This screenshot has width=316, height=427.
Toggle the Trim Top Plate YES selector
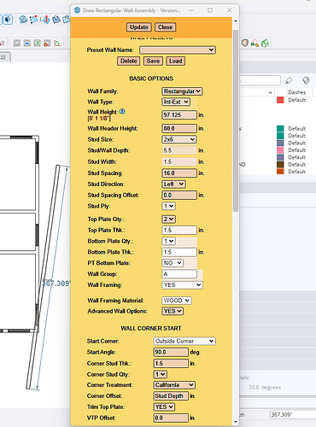pyautogui.click(x=164, y=407)
